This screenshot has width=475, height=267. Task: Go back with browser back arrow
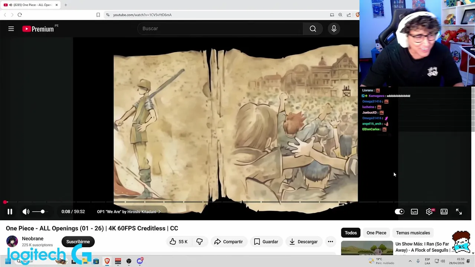5,15
